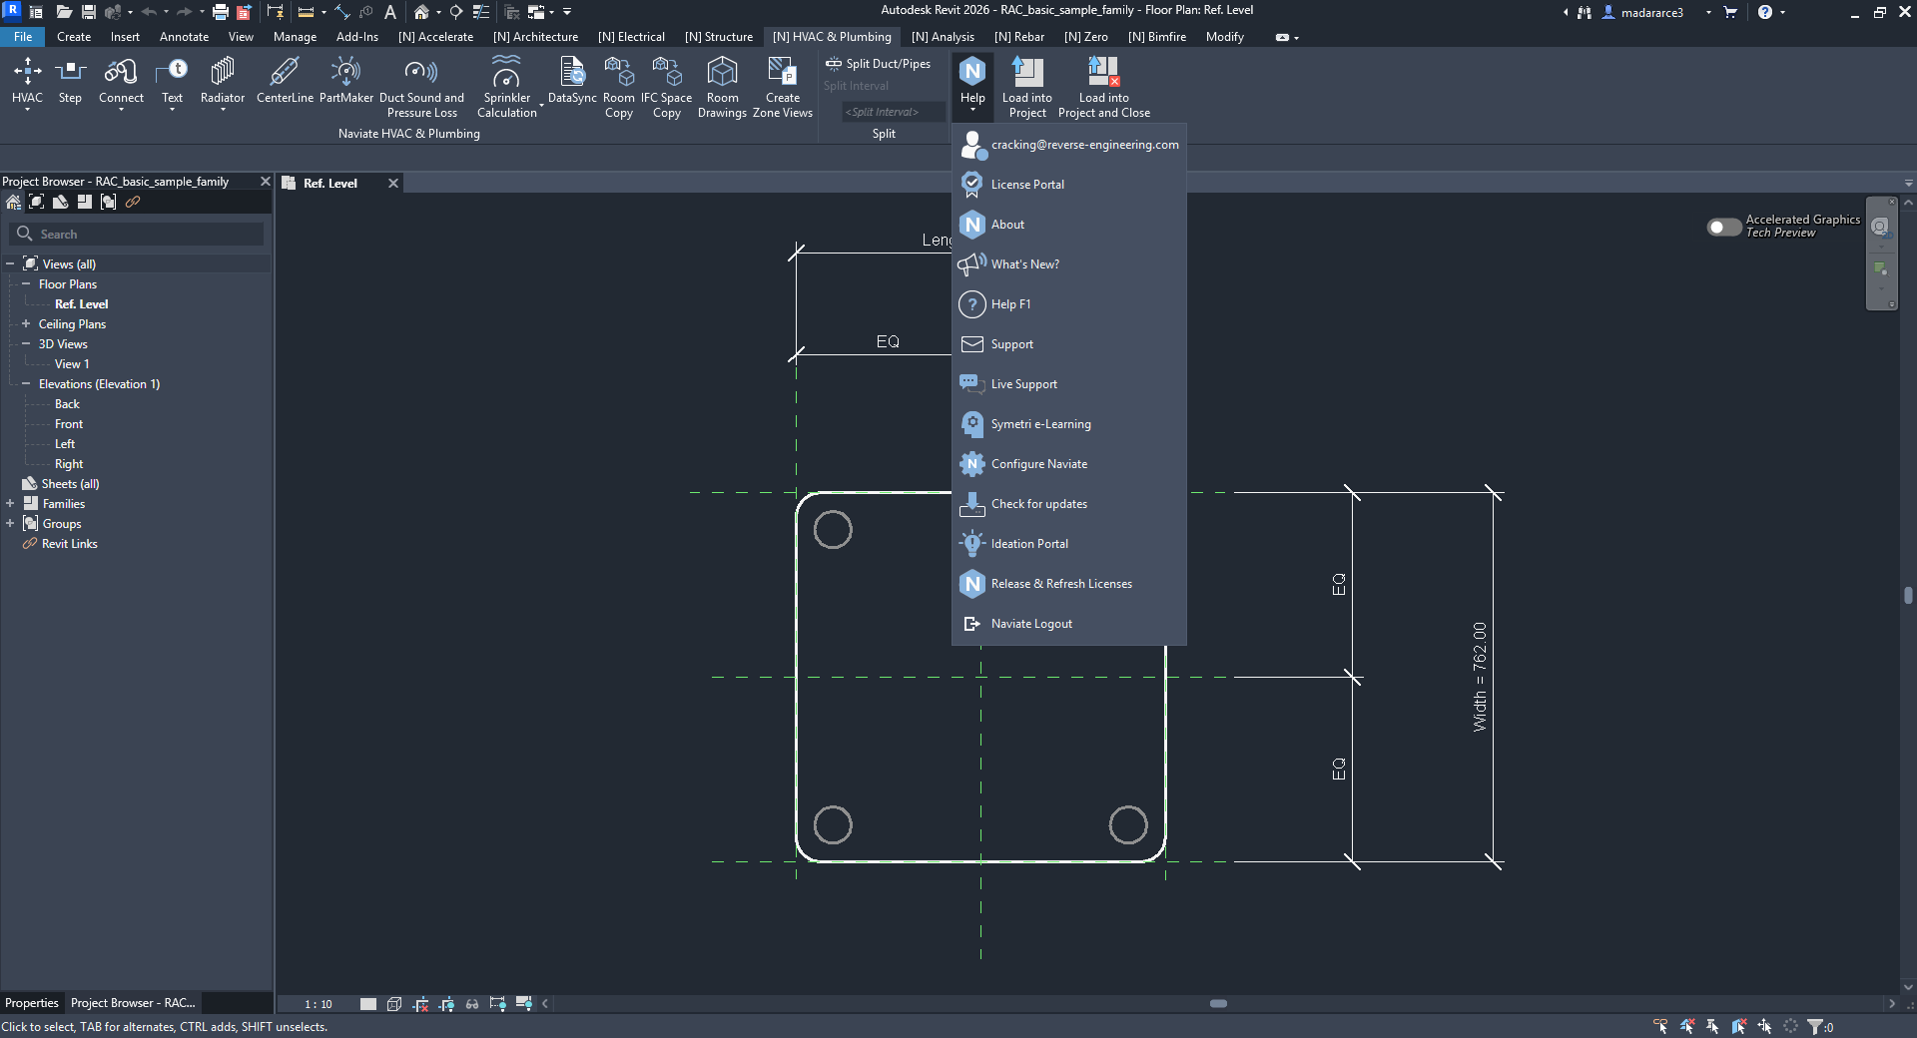This screenshot has height=1038, width=1917.
Task: Collapse the Views (all) tree node
Action: 10,264
